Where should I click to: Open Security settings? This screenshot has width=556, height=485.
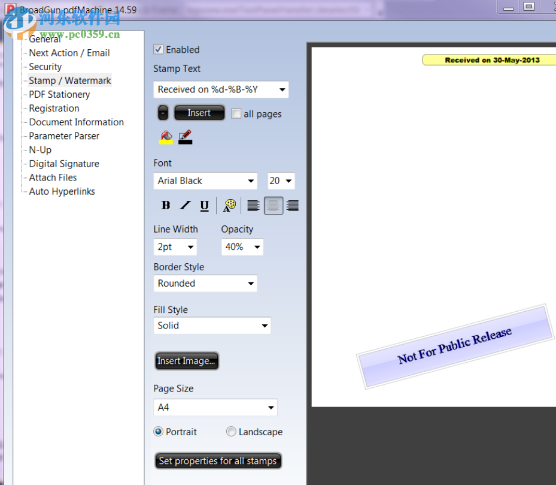point(45,67)
